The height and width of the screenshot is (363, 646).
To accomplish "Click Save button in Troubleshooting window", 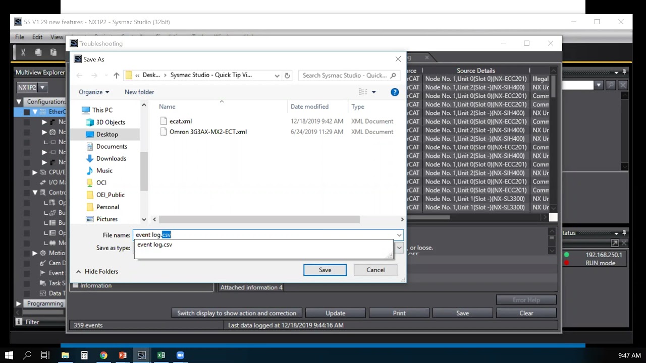I will 462,313.
